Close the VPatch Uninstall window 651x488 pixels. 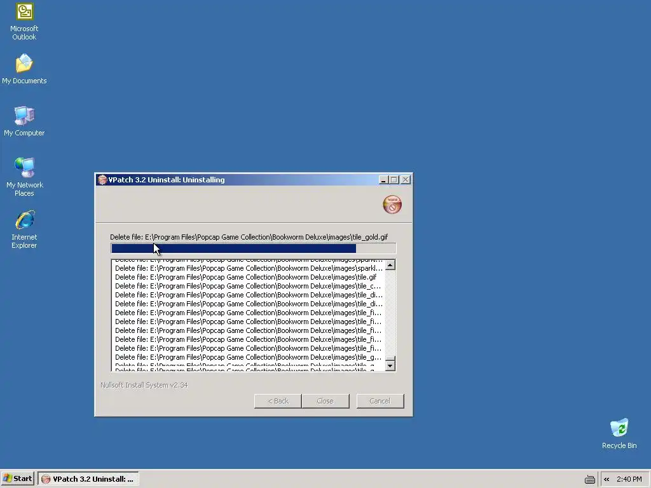(x=406, y=180)
